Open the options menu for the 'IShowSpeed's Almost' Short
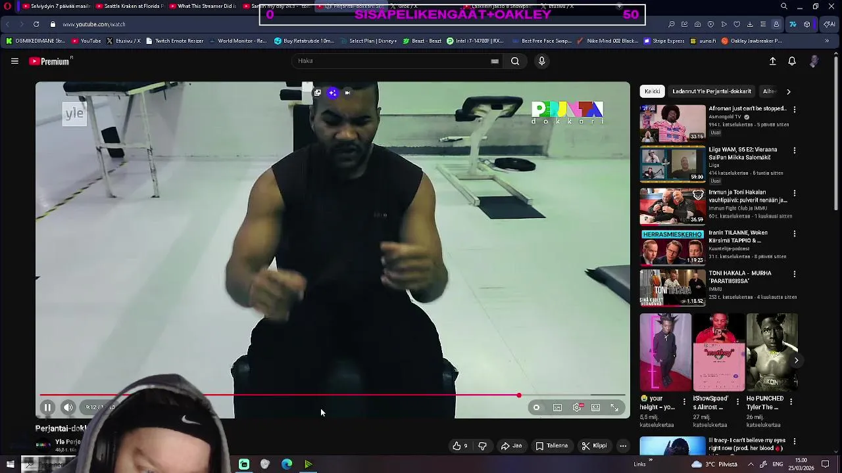842x473 pixels. pyautogui.click(x=737, y=401)
